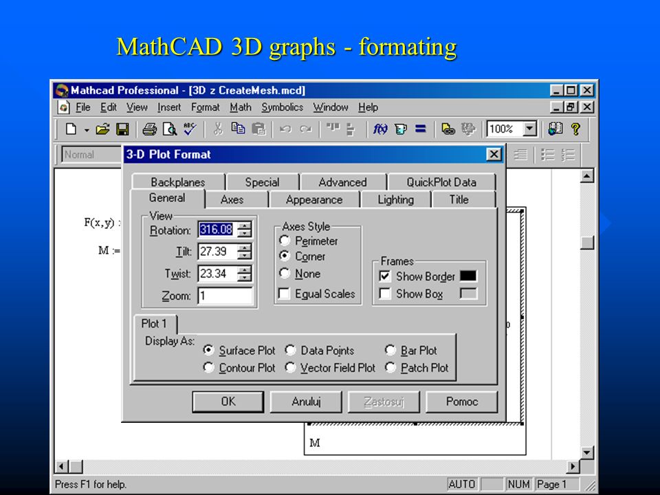Screen dimensions: 660x495
Task: Enable the Show Box checkbox
Action: click(x=385, y=294)
